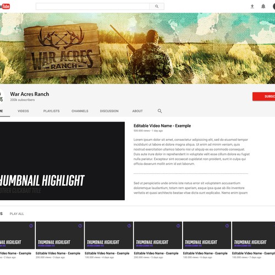Open the thumbnail of the 4 days ago video

click(x=109, y=235)
